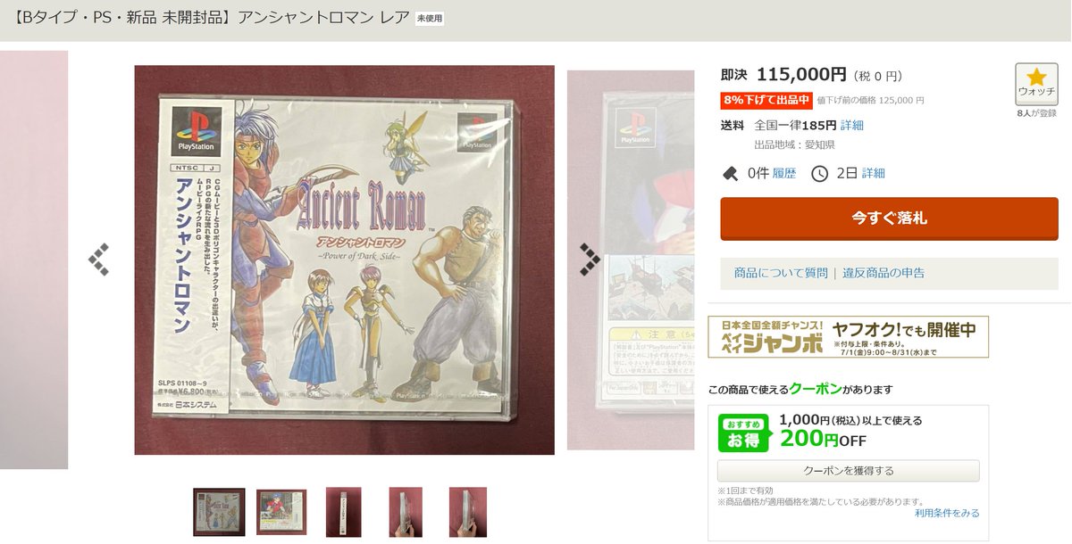The height and width of the screenshot is (544, 1072).
Task: Open remaining time 詳細 link
Action: tap(874, 173)
